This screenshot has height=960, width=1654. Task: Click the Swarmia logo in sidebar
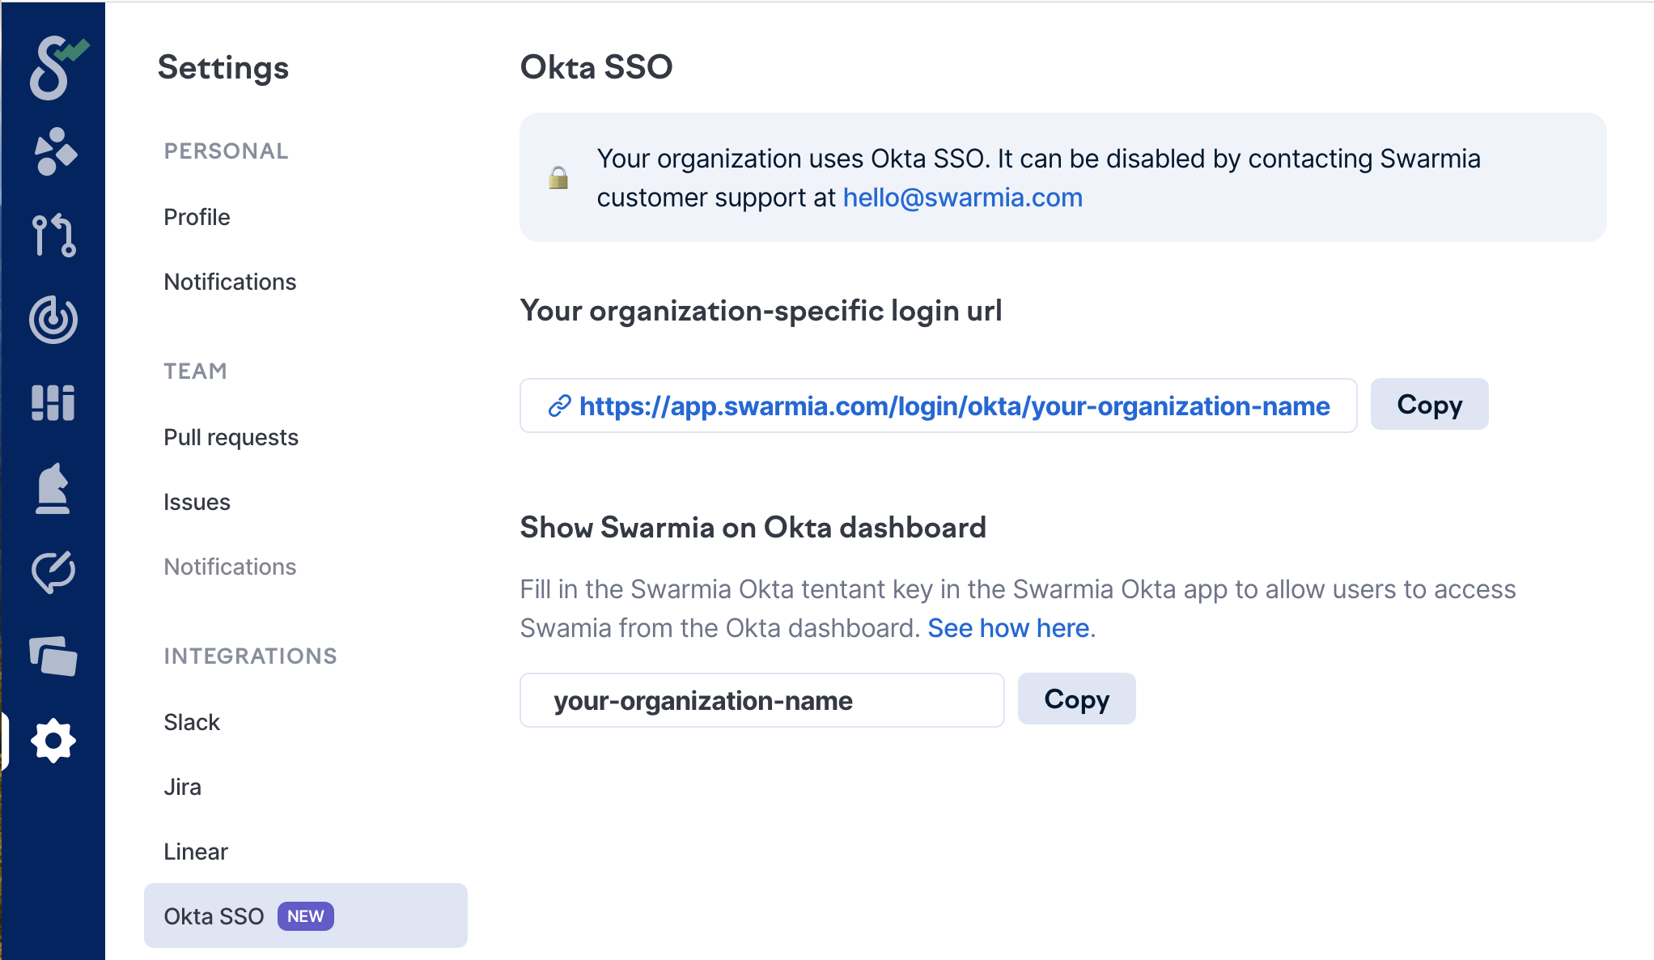click(55, 67)
